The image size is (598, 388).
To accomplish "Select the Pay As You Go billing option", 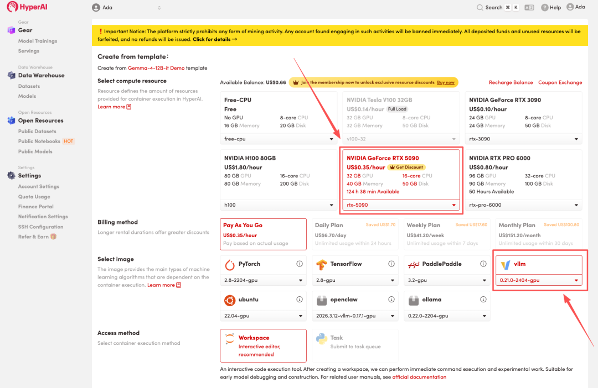I will (263, 234).
